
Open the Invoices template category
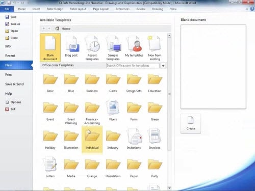[155, 140]
